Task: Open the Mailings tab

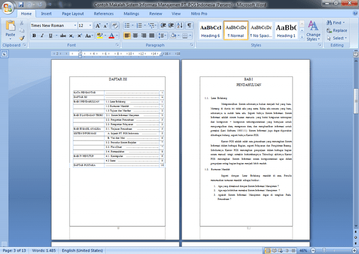Action: coord(131,13)
